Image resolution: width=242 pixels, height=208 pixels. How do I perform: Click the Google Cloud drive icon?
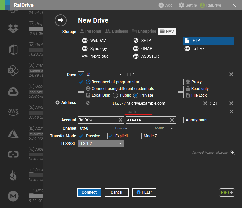(x=13, y=91)
